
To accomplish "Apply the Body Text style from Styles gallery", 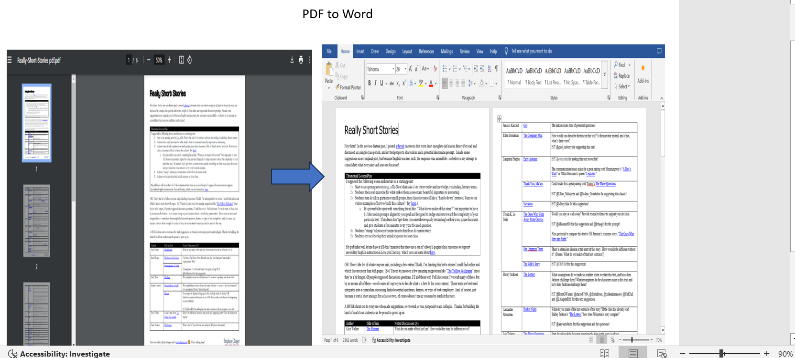I will (x=534, y=75).
